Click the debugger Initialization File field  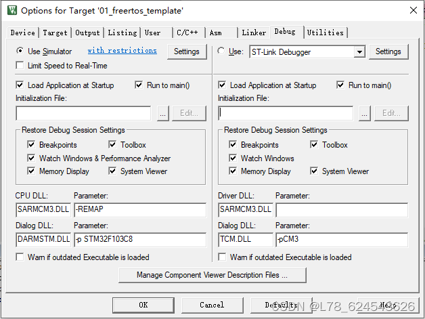click(286, 113)
